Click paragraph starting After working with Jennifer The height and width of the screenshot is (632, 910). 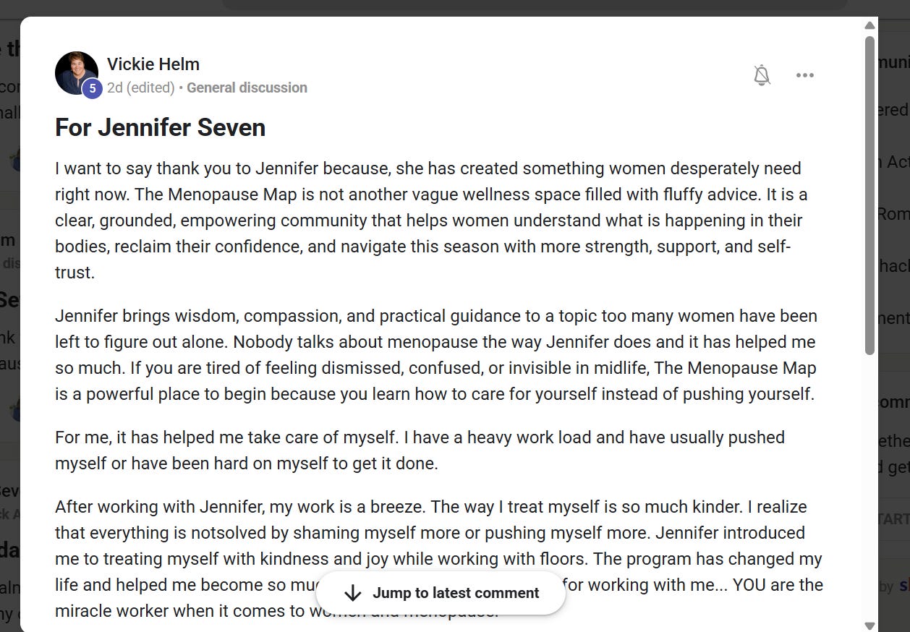(x=438, y=559)
